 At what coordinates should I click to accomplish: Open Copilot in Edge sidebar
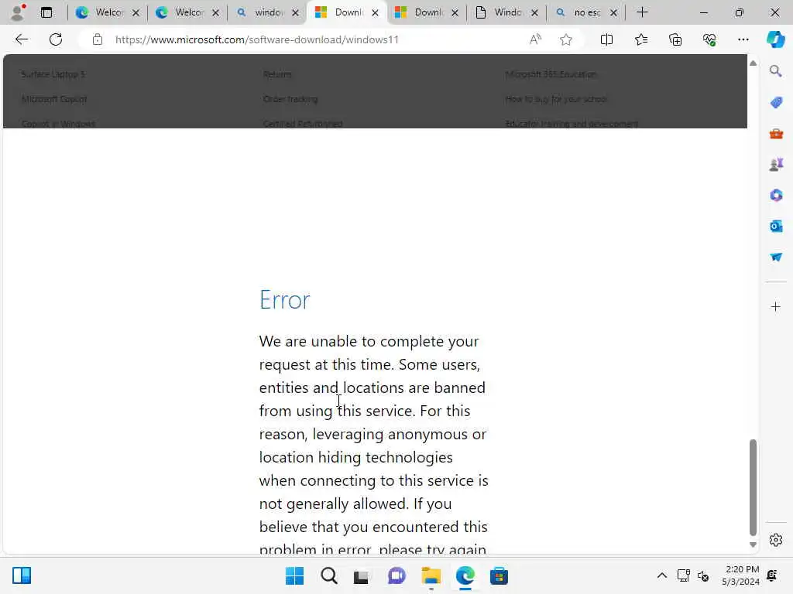click(x=775, y=39)
